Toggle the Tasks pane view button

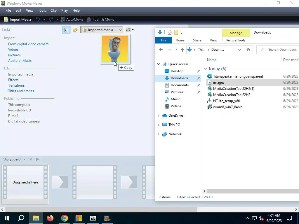click(x=67, y=30)
